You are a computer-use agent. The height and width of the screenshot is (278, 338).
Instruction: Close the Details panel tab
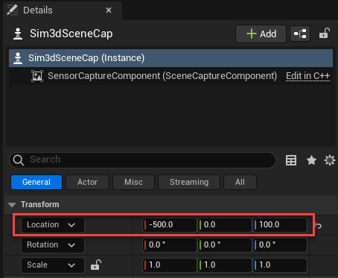pos(109,10)
